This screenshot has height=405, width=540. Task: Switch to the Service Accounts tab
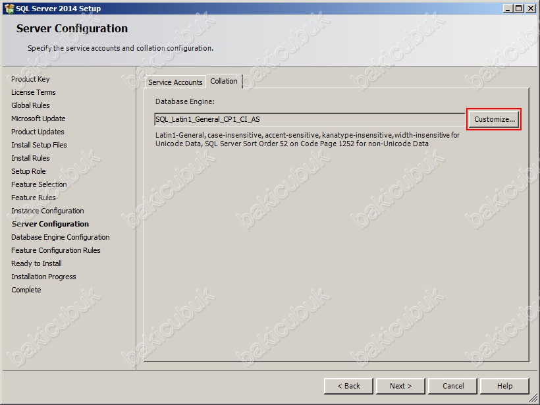[x=175, y=82]
